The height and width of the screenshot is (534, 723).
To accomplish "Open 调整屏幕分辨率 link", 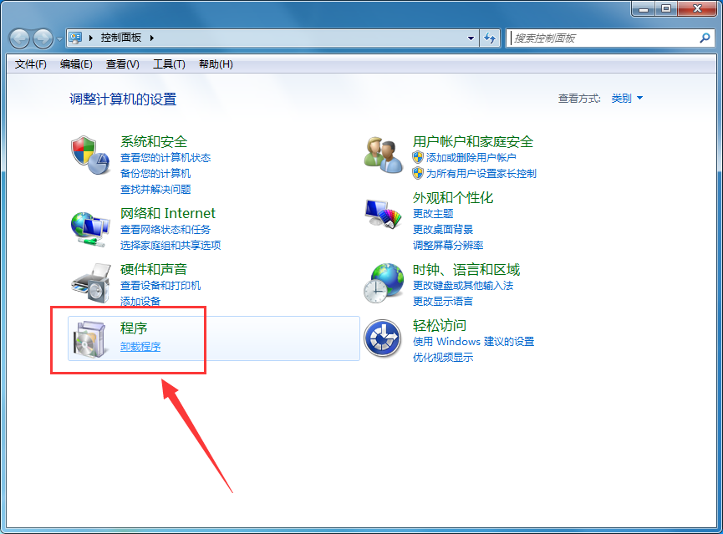I will [x=448, y=245].
